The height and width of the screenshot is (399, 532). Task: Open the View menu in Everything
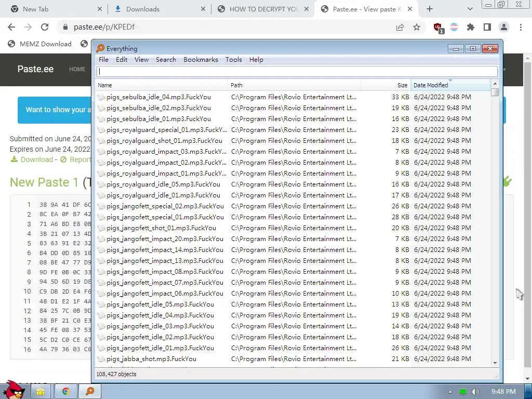point(141,60)
